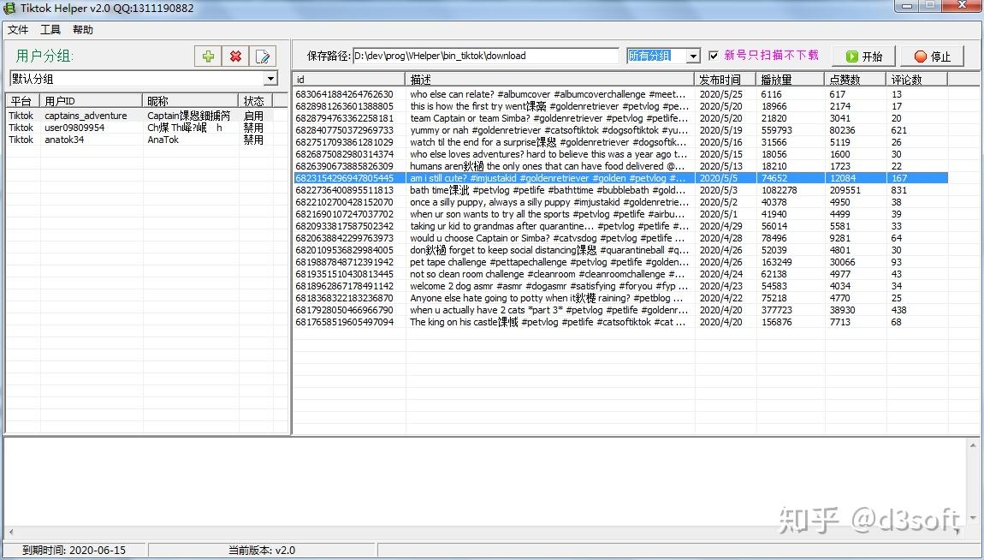
Task: Click the 状态 column header
Action: 255,100
